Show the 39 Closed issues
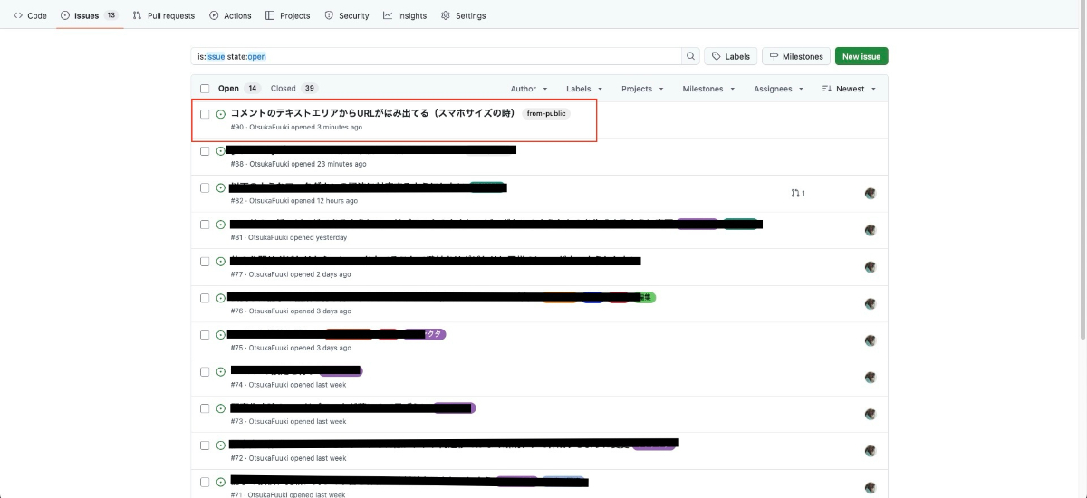Screen dimensions: 1087x498 (x=293, y=89)
